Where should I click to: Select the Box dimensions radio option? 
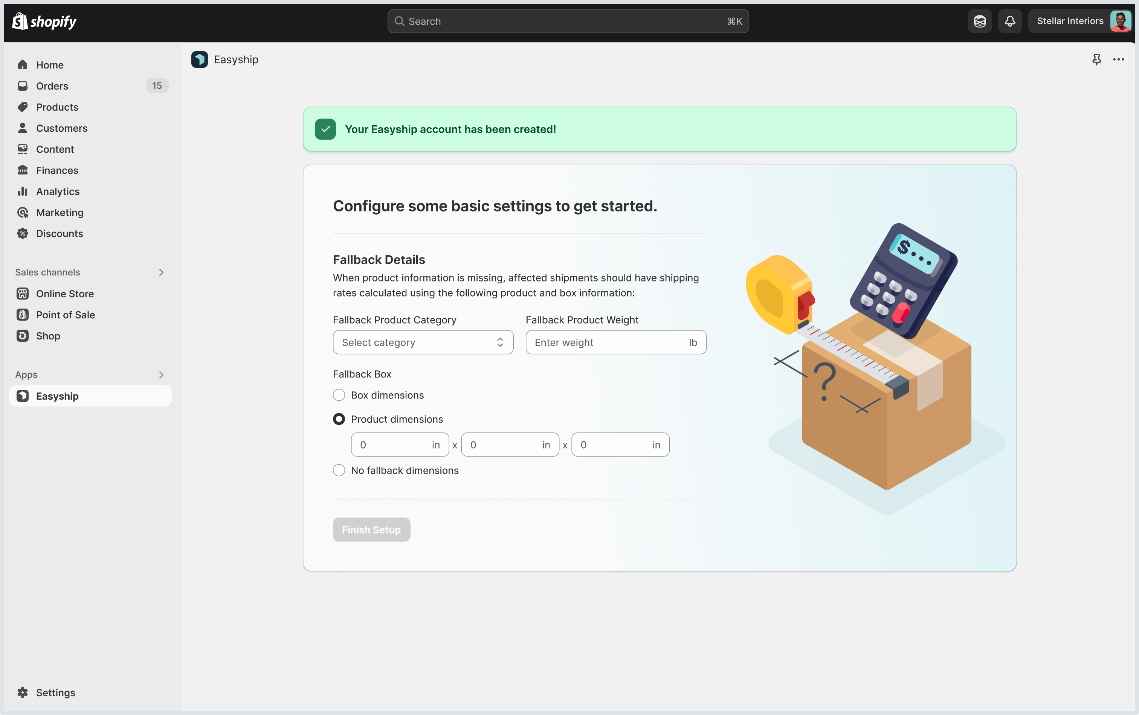pos(339,395)
